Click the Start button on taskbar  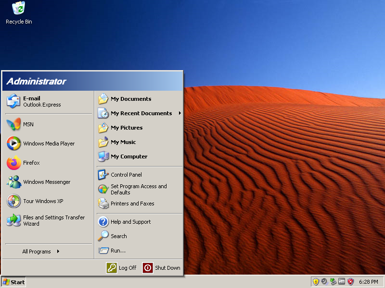[13, 282]
